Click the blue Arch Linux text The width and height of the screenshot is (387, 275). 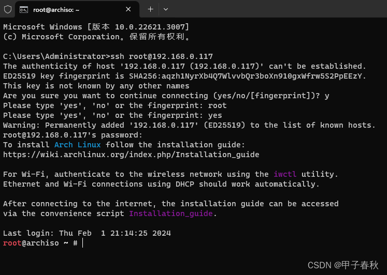[78, 145]
